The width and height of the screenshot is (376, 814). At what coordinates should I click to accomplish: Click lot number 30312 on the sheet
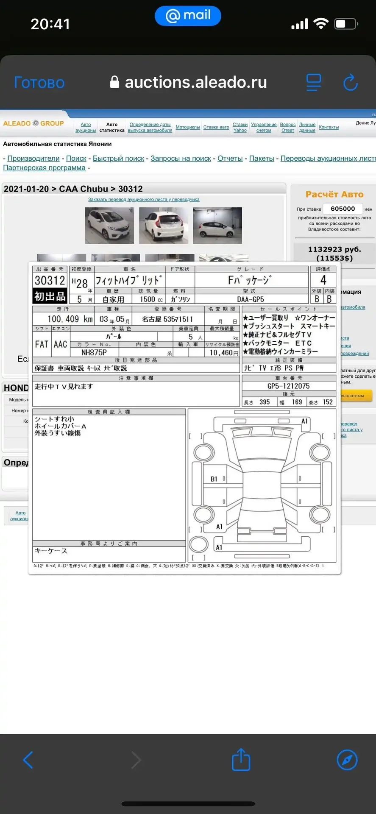tap(50, 280)
